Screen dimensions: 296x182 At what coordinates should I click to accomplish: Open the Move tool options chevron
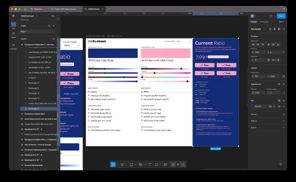117,164
